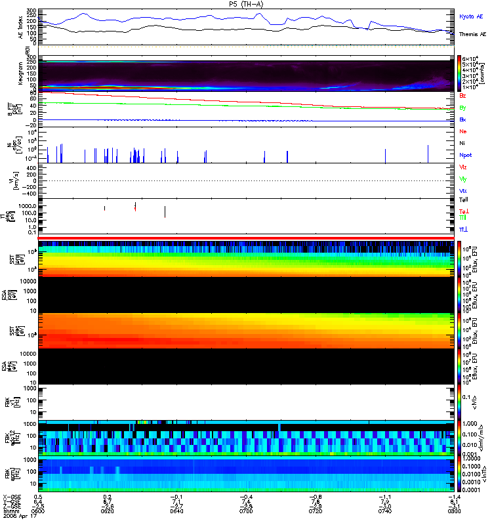492x525 pixels.
Task: Click the blue "Ti⊥" legend label
Action: (463, 229)
